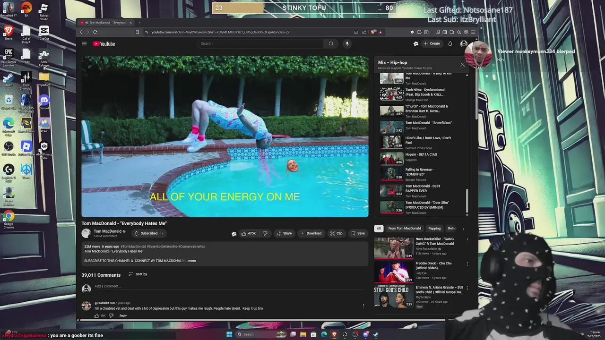The height and width of the screenshot is (340, 605).
Task: Start voice search with microphone icon
Action: (347, 43)
